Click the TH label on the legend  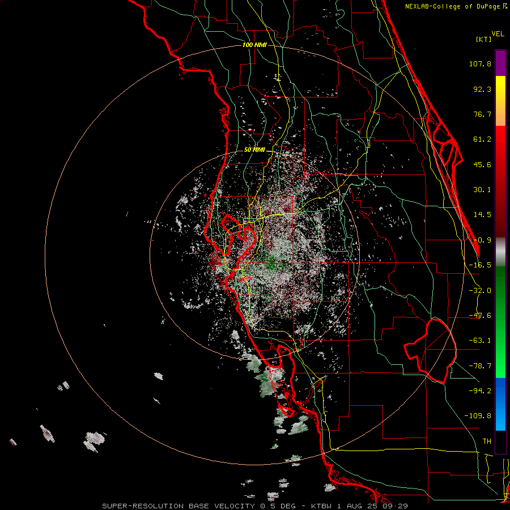click(487, 441)
